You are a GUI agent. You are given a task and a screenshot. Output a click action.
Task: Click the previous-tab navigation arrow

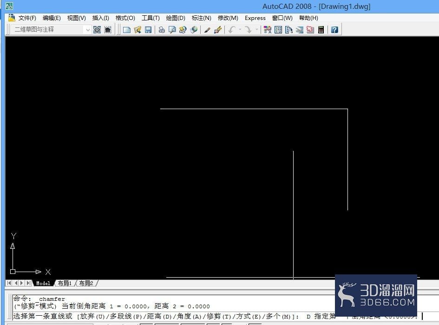(16, 283)
